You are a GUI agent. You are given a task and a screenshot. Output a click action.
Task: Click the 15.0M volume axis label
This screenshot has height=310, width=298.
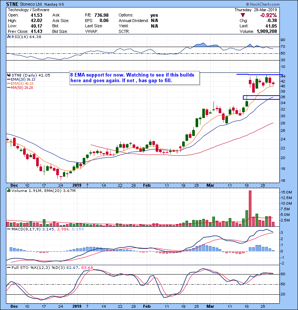[286, 192]
